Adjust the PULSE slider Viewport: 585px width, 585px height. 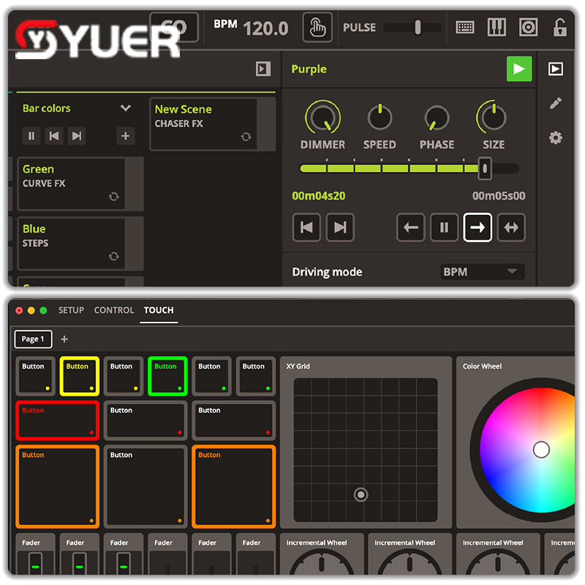tap(412, 27)
